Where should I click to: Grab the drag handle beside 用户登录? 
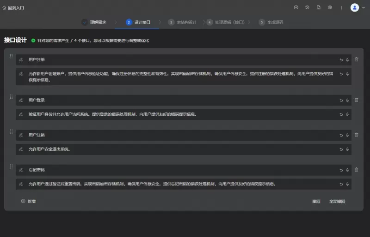(11, 97)
